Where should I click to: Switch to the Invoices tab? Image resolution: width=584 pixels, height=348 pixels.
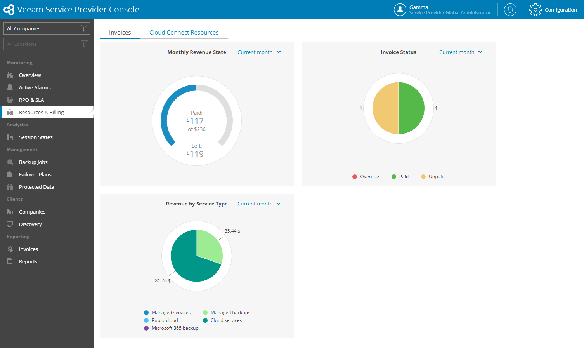tap(120, 33)
